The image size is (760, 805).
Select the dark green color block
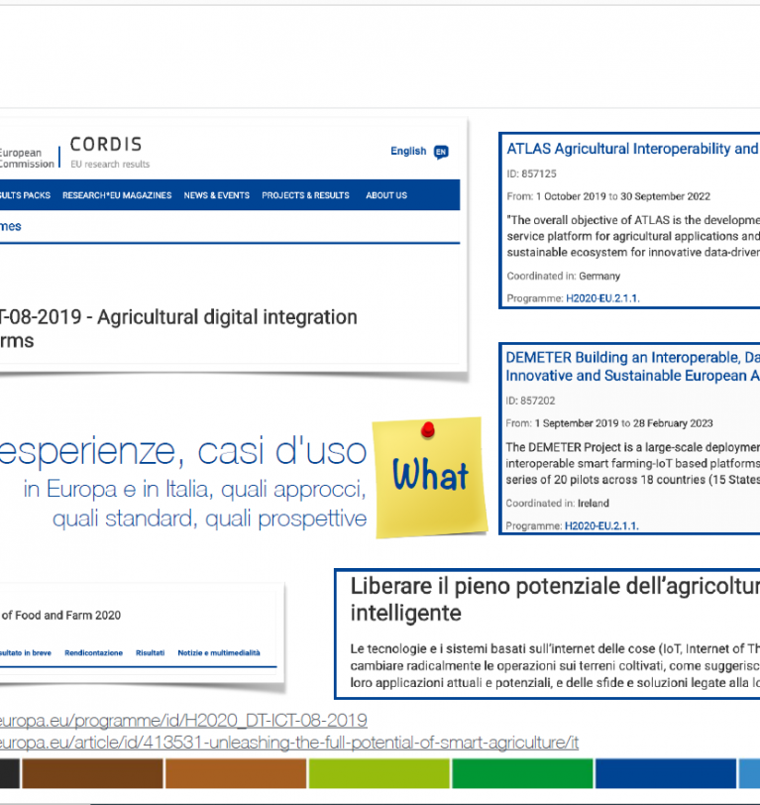(522, 773)
